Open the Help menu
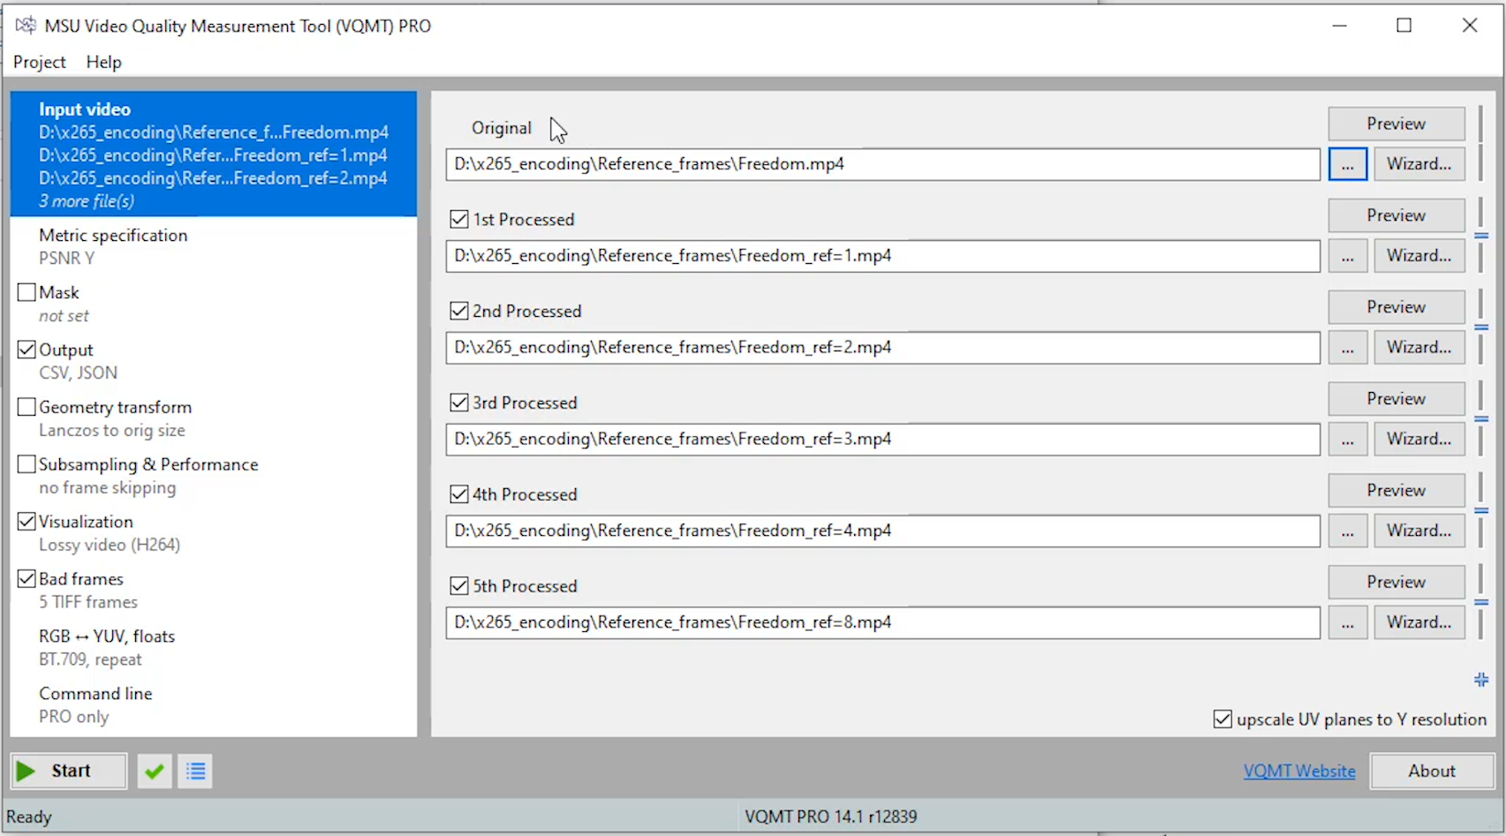 tap(103, 62)
